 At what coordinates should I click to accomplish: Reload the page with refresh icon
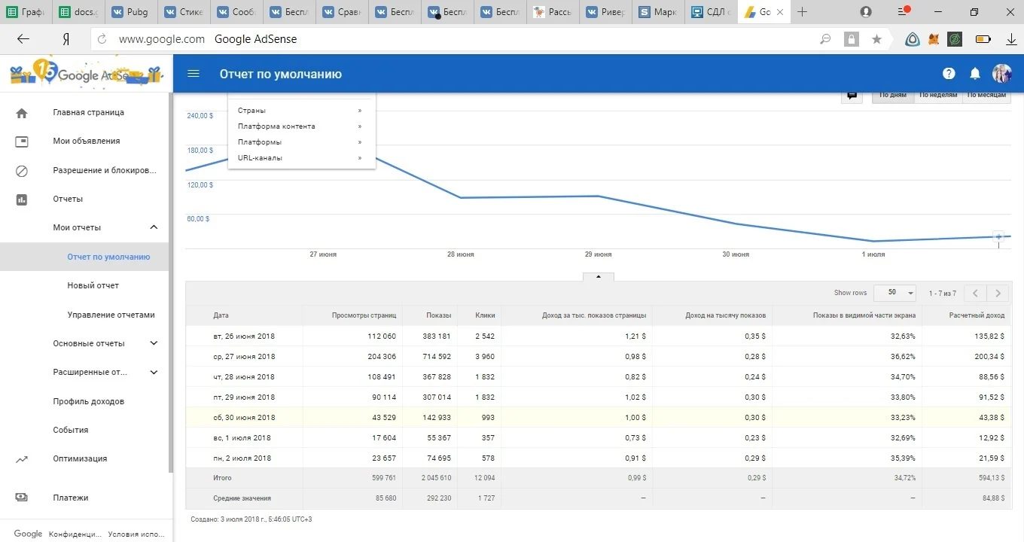pyautogui.click(x=102, y=39)
